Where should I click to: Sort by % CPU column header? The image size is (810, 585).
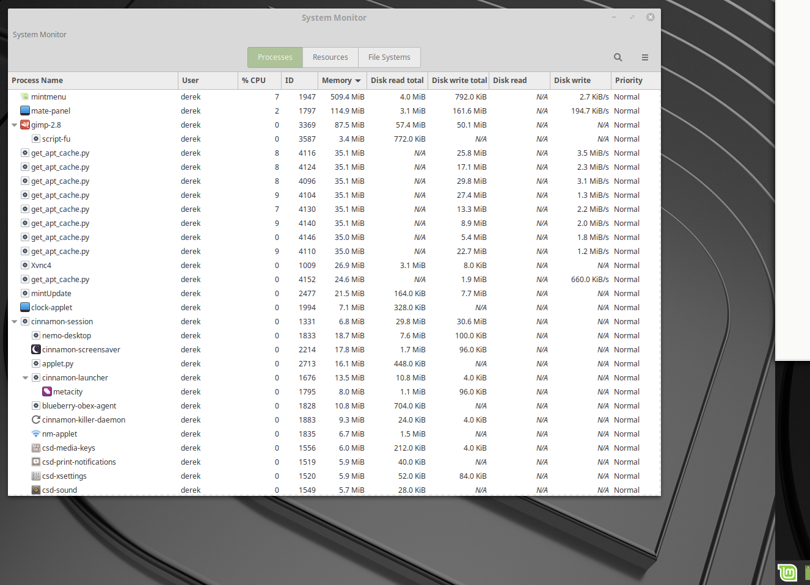(x=260, y=81)
